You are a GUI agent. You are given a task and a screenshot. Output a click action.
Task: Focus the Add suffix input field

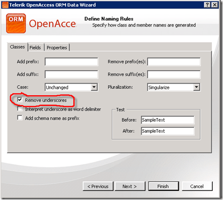tap(71, 74)
